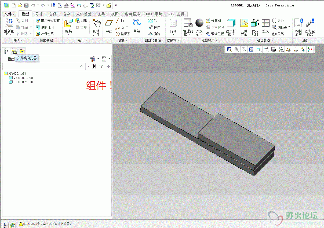Click the Zoom In magnifier icon
324x228 pixels.
point(237,49)
